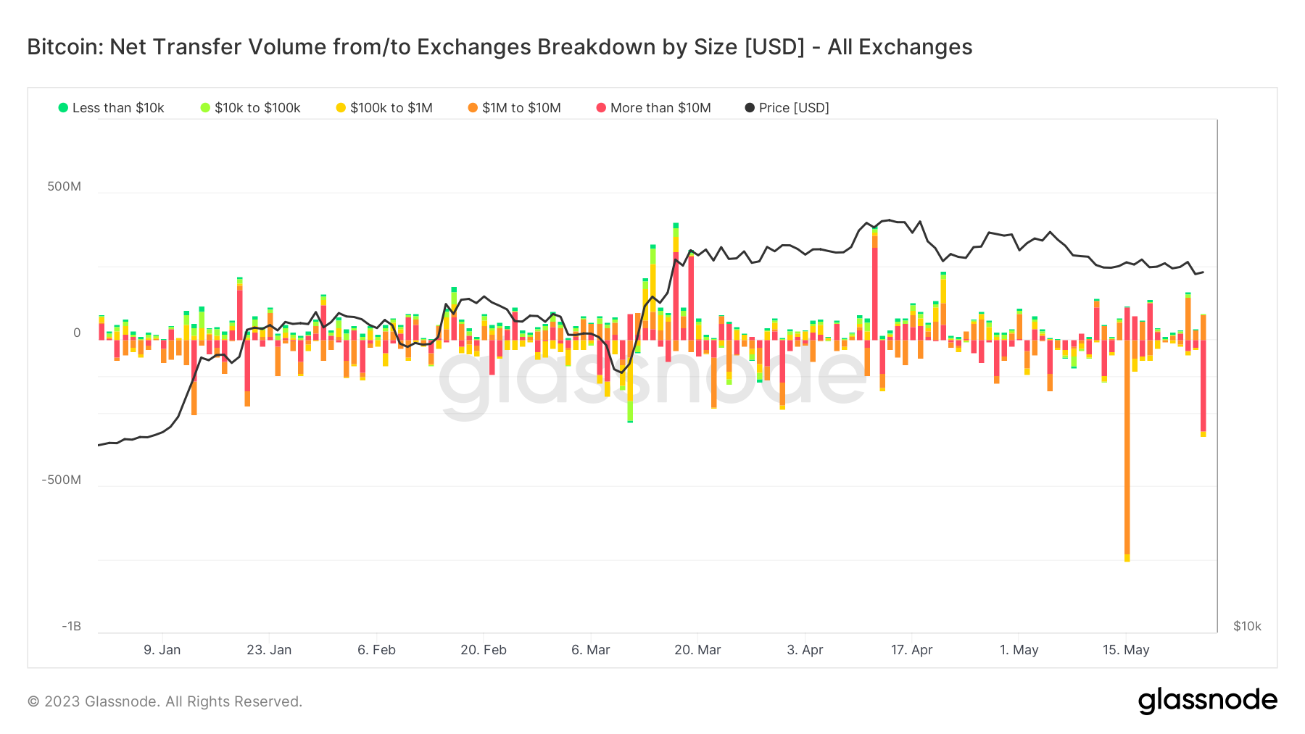
Task: Click the chart title text
Action: tap(500, 47)
